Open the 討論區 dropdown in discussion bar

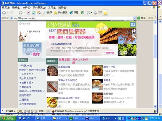(10, 111)
